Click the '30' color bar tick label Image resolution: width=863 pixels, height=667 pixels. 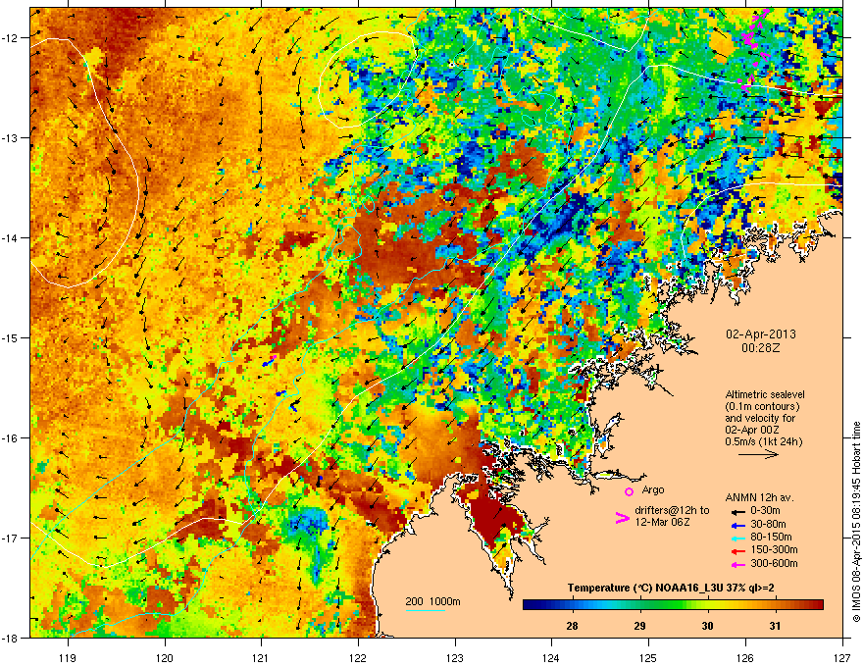[708, 626]
